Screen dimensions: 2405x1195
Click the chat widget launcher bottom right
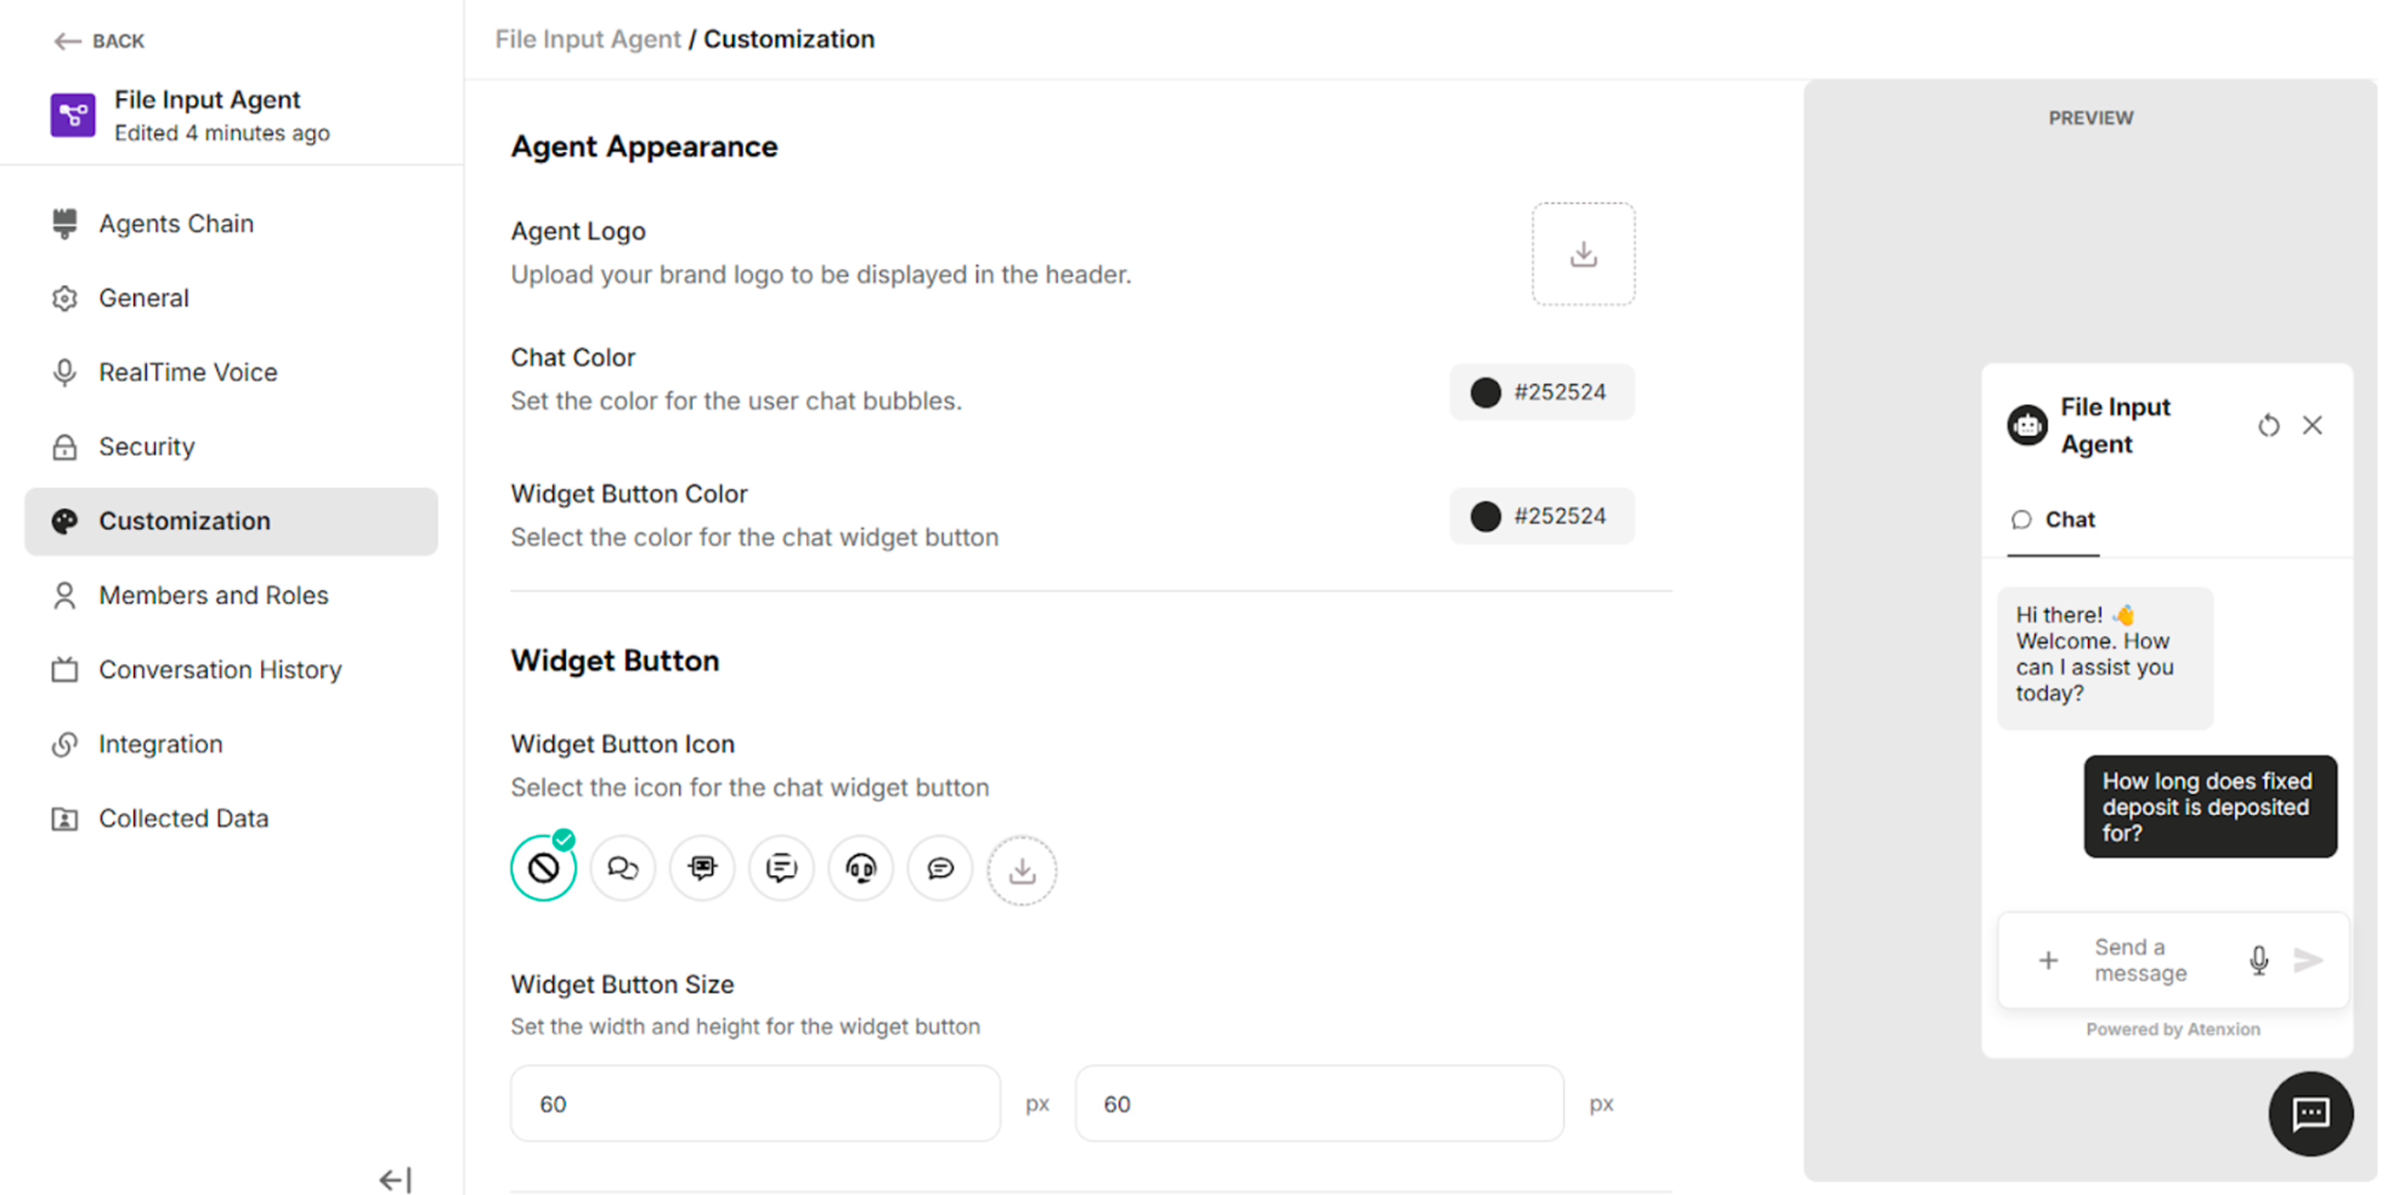coord(2311,1114)
